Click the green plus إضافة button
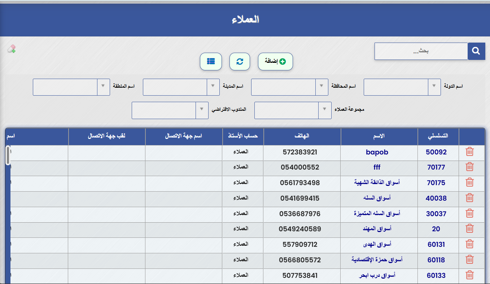This screenshot has height=284, width=490. click(x=275, y=61)
